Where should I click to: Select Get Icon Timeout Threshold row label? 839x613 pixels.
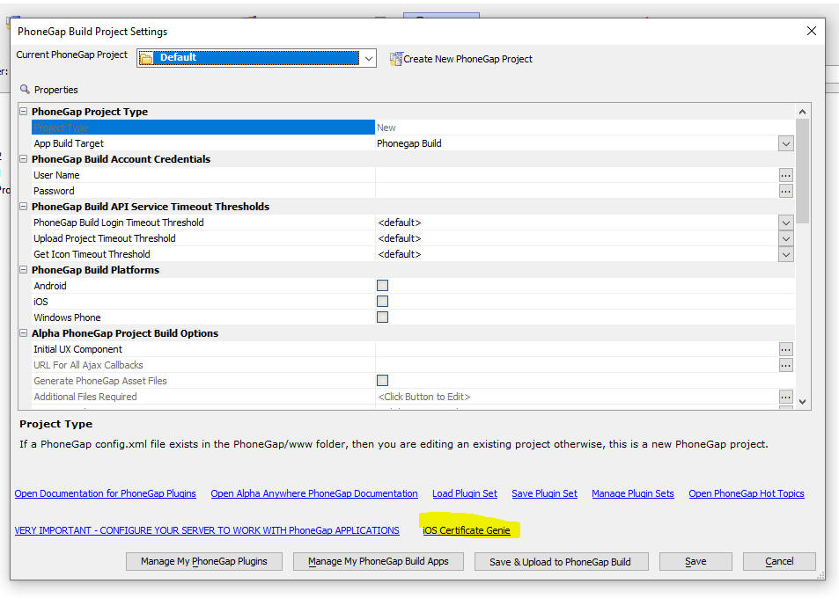click(92, 254)
